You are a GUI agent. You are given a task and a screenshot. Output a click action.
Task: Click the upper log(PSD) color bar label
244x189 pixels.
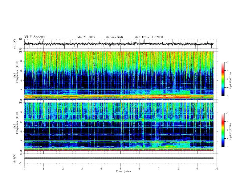(231, 81)
